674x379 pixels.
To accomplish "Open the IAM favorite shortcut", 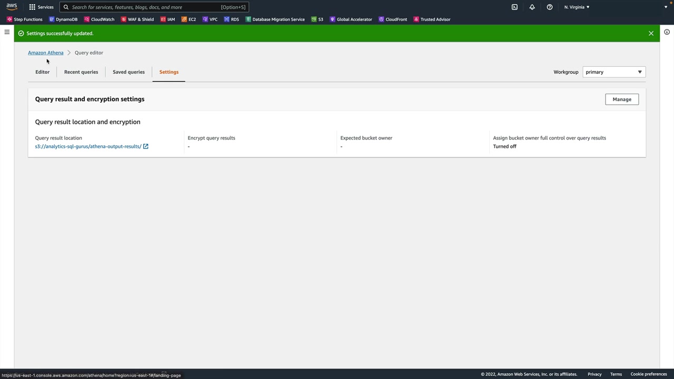I will (x=167, y=19).
